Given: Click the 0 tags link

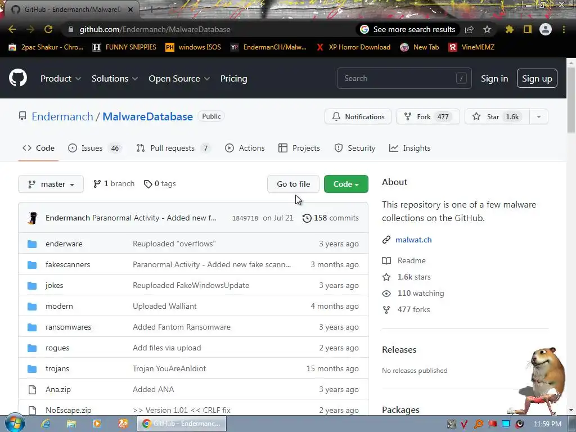Looking at the screenshot, I should [x=160, y=184].
